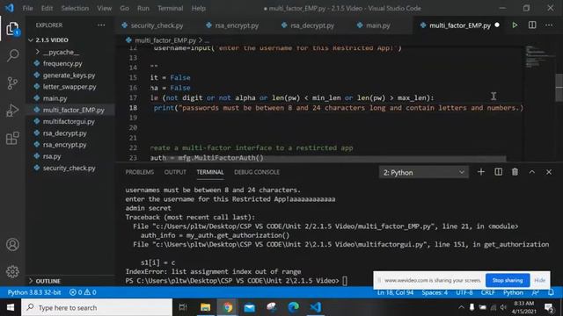Maximize the terminal panel size
Screen dimensions: 563x316
click(x=531, y=172)
